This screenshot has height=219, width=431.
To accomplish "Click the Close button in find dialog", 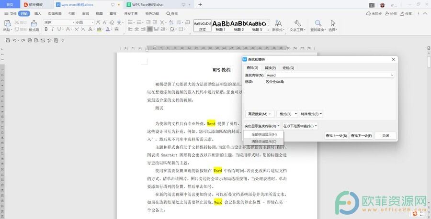I will (x=386, y=136).
